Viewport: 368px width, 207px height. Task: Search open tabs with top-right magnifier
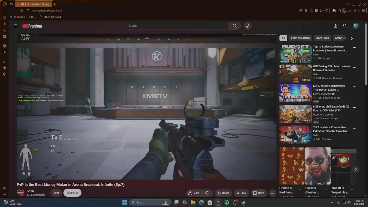click(348, 4)
